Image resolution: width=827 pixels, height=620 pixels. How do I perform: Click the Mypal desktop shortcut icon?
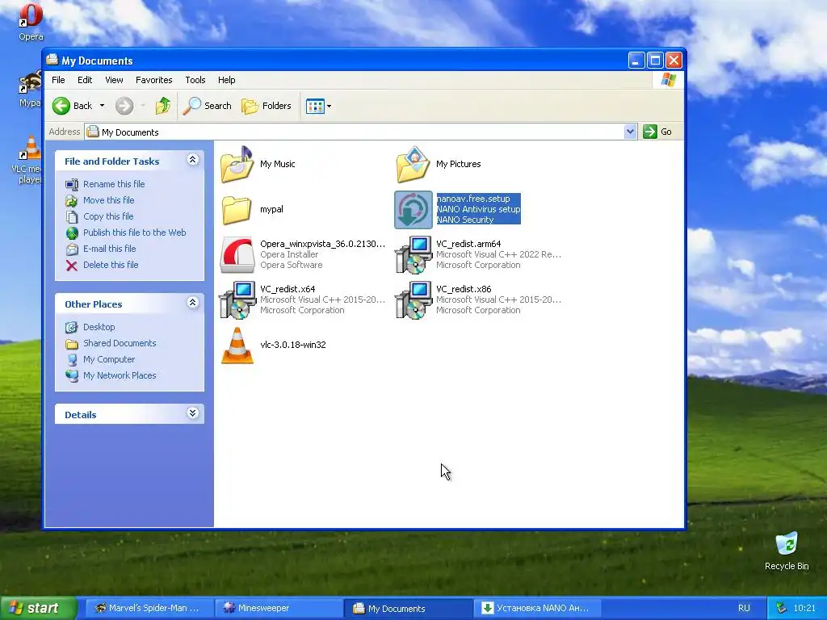point(31,82)
